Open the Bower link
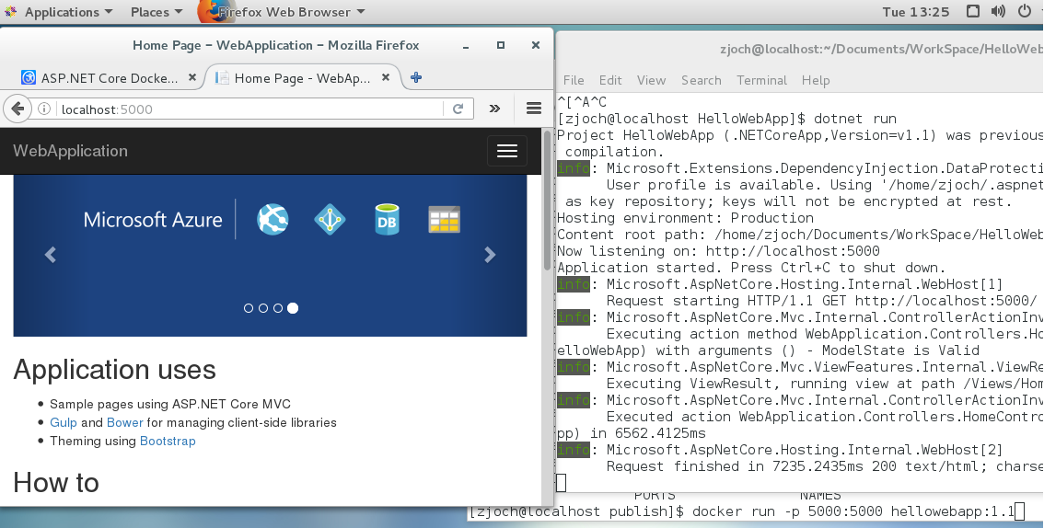The height and width of the screenshot is (528, 1044). click(x=124, y=422)
